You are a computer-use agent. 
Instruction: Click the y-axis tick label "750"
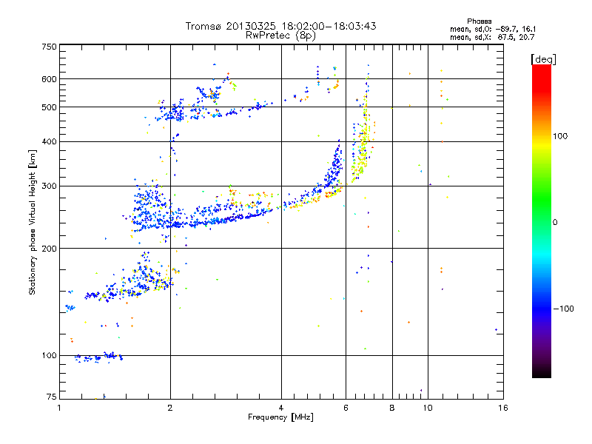point(49,47)
